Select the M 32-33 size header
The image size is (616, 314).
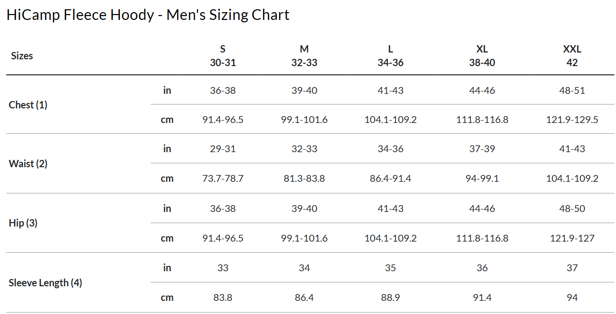coord(304,56)
